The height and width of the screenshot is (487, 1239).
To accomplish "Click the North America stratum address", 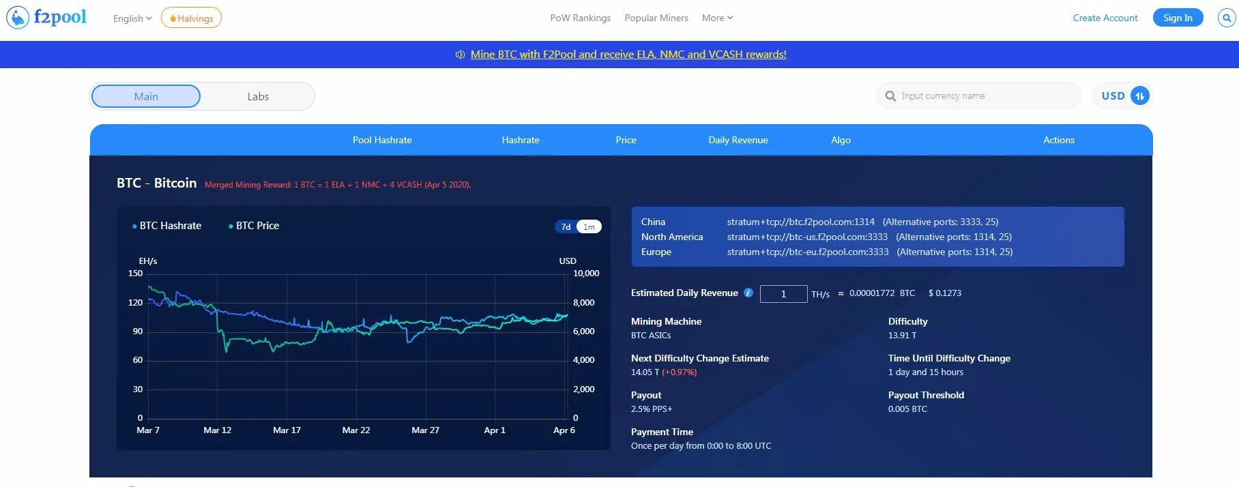I will (807, 237).
